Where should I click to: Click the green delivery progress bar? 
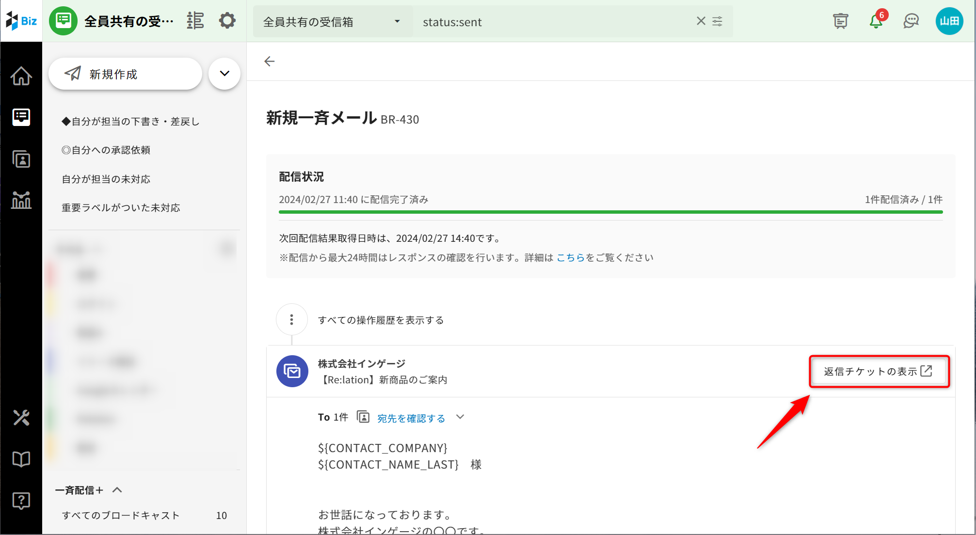pyautogui.click(x=610, y=212)
